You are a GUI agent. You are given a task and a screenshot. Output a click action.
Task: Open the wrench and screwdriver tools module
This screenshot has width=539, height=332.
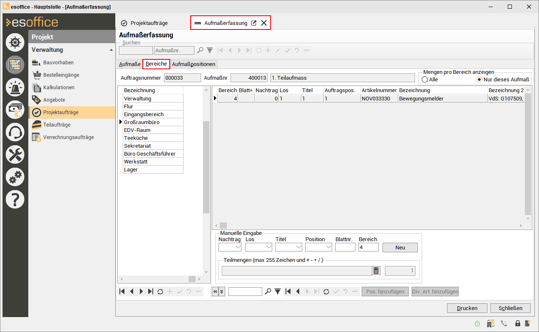tap(15, 155)
